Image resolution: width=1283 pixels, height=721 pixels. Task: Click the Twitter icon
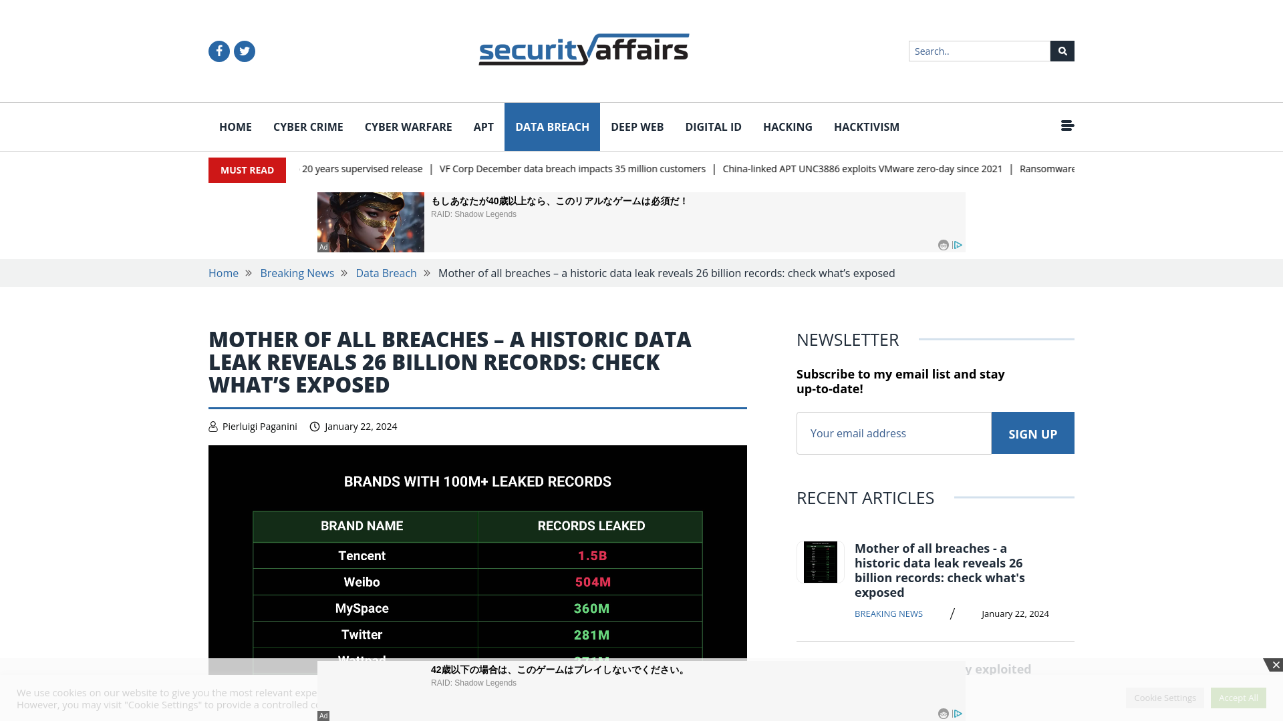pyautogui.click(x=244, y=51)
